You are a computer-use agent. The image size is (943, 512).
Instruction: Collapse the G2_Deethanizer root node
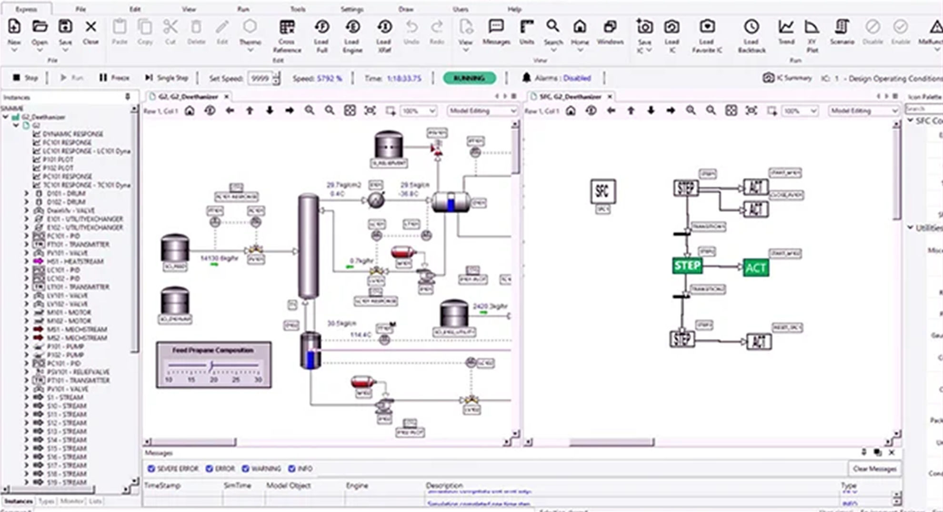coord(6,117)
